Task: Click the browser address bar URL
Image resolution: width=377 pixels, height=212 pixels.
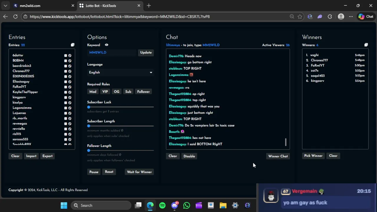Action: [x=120, y=16]
